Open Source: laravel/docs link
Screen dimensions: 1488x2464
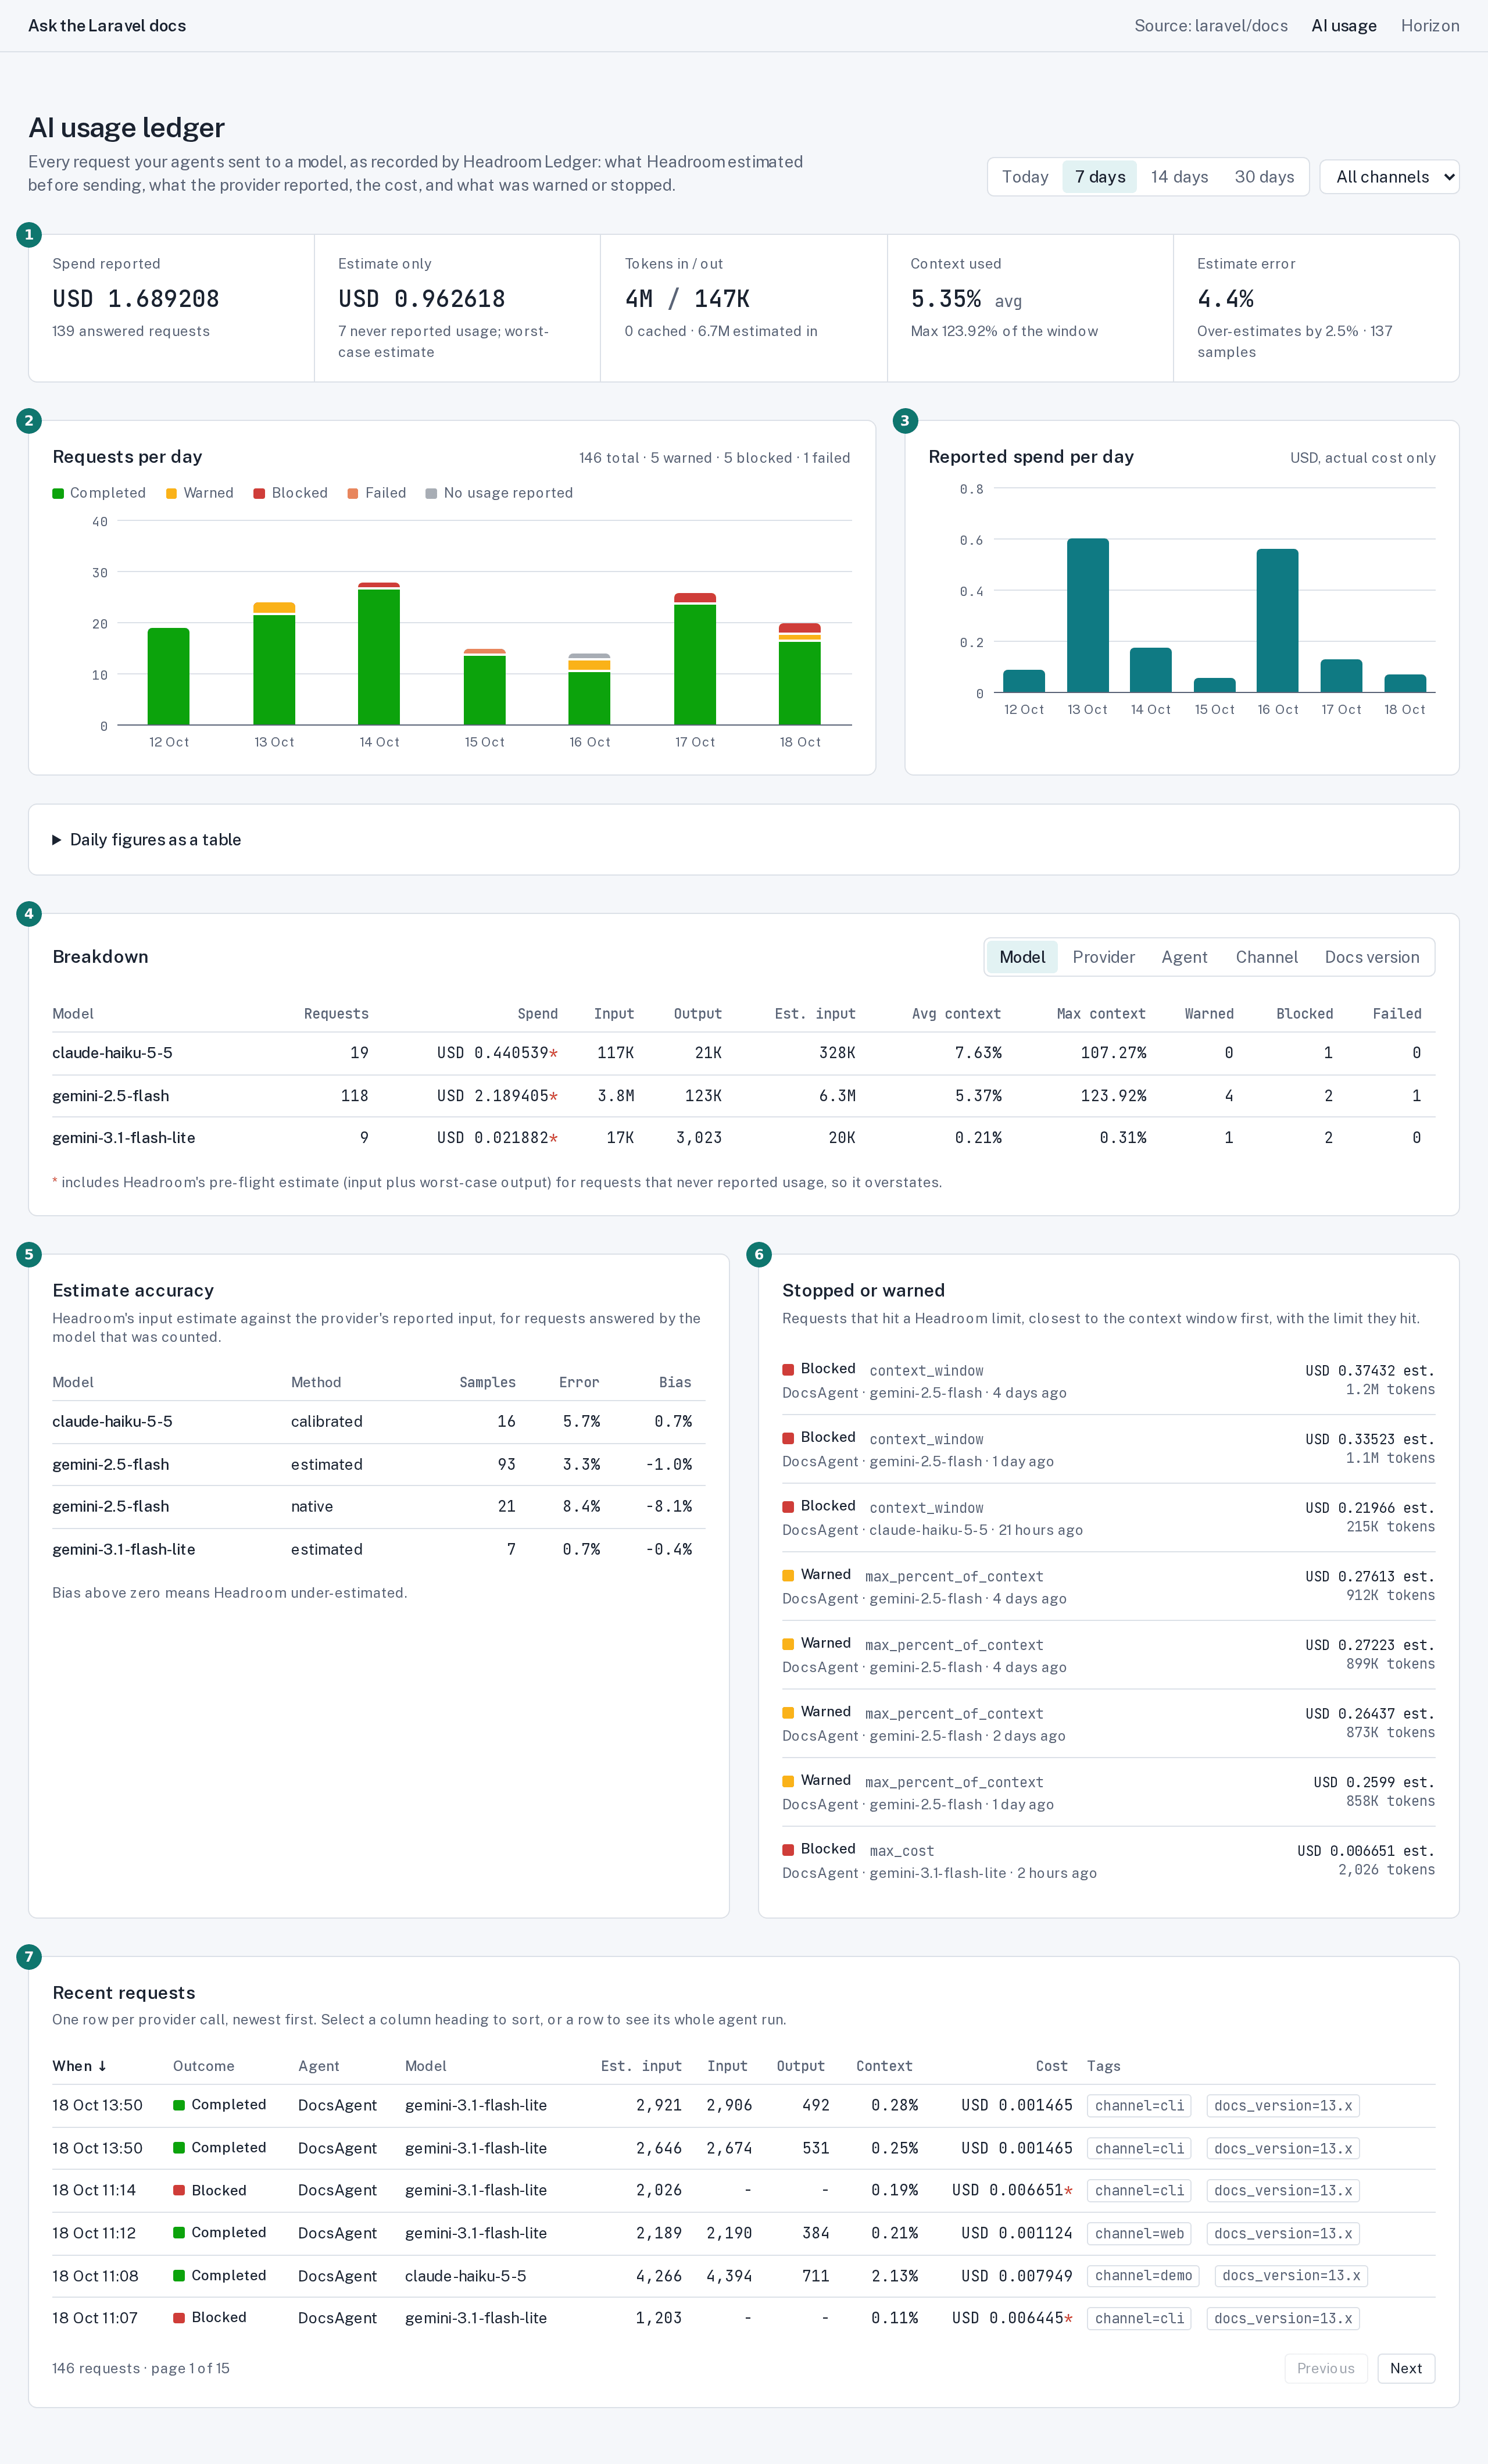pyautogui.click(x=1210, y=26)
